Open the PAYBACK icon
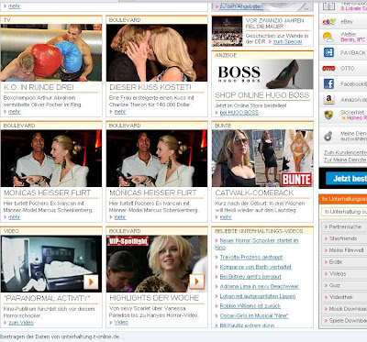 (328, 52)
